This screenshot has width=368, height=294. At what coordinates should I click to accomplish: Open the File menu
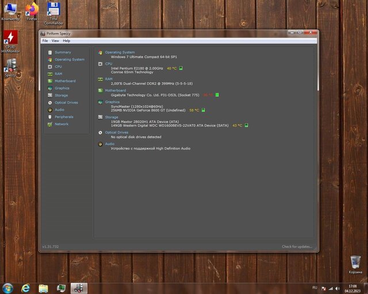45,41
